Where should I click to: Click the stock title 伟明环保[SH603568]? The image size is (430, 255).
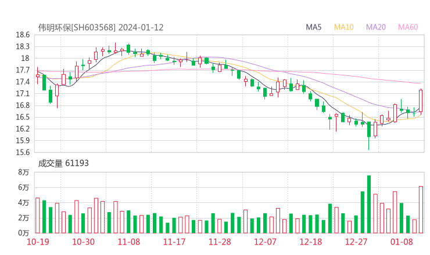pos(77,28)
